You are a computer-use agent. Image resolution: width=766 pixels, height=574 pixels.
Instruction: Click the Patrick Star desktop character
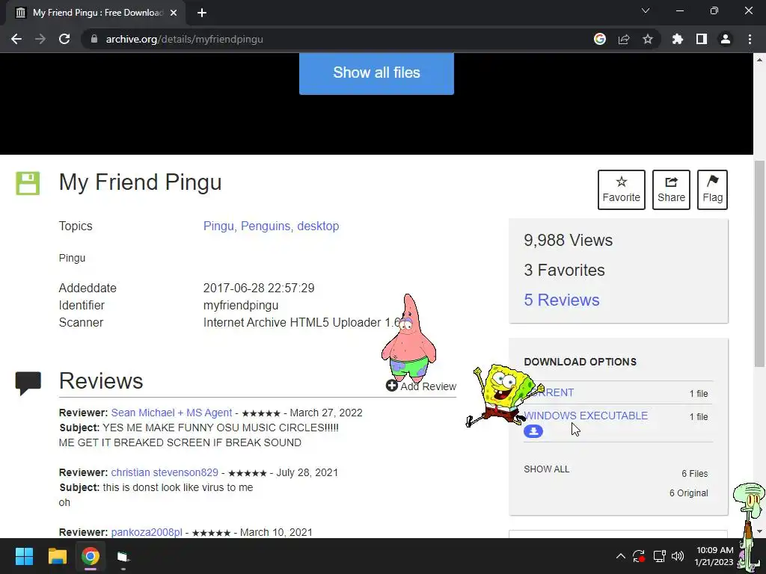pos(408,339)
